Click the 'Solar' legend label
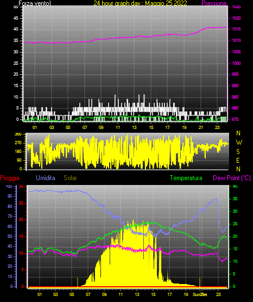Image resolution: width=253 pixels, height=302 pixels. point(70,178)
